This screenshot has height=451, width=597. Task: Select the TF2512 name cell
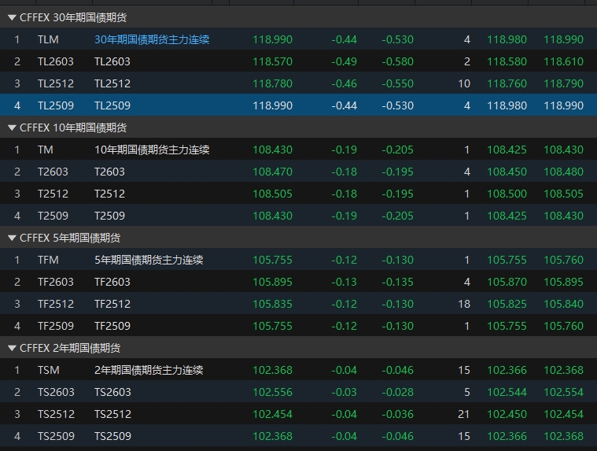click(x=112, y=305)
